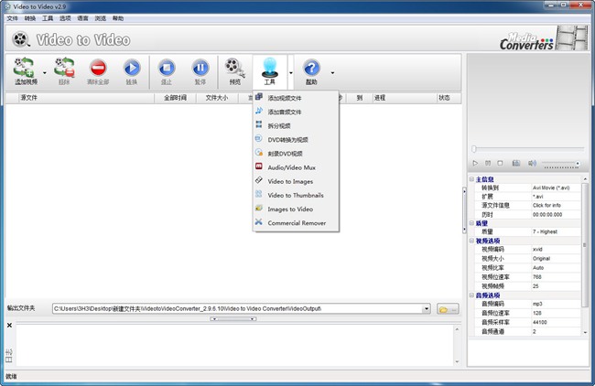Open the 语言 menu
This screenshot has width=595, height=386.
(x=82, y=18)
